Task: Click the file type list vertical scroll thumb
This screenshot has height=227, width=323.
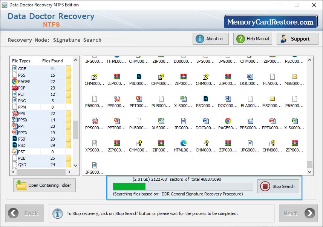Action: point(76,130)
